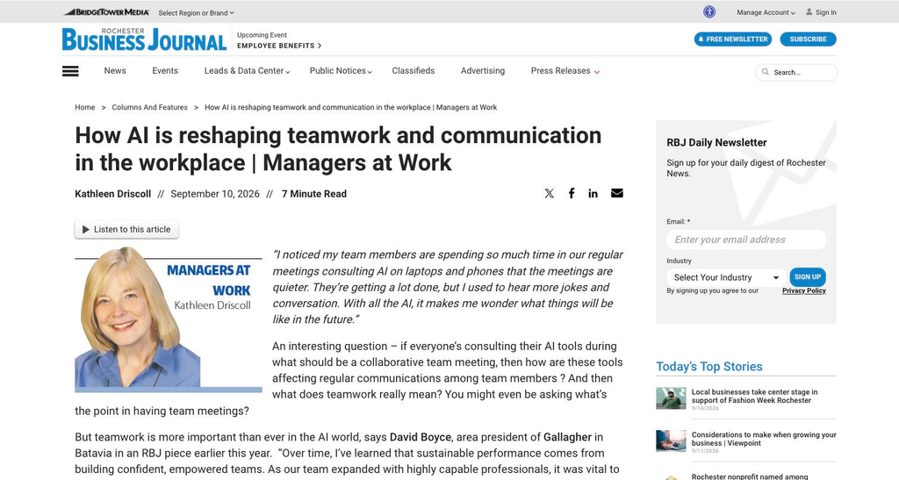Go to Home breadcrumb
899x480 pixels.
tap(85, 108)
